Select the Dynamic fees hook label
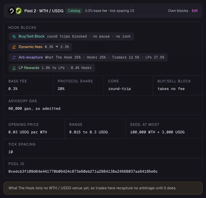Viewport: 206px width, 198px height. click(30, 47)
